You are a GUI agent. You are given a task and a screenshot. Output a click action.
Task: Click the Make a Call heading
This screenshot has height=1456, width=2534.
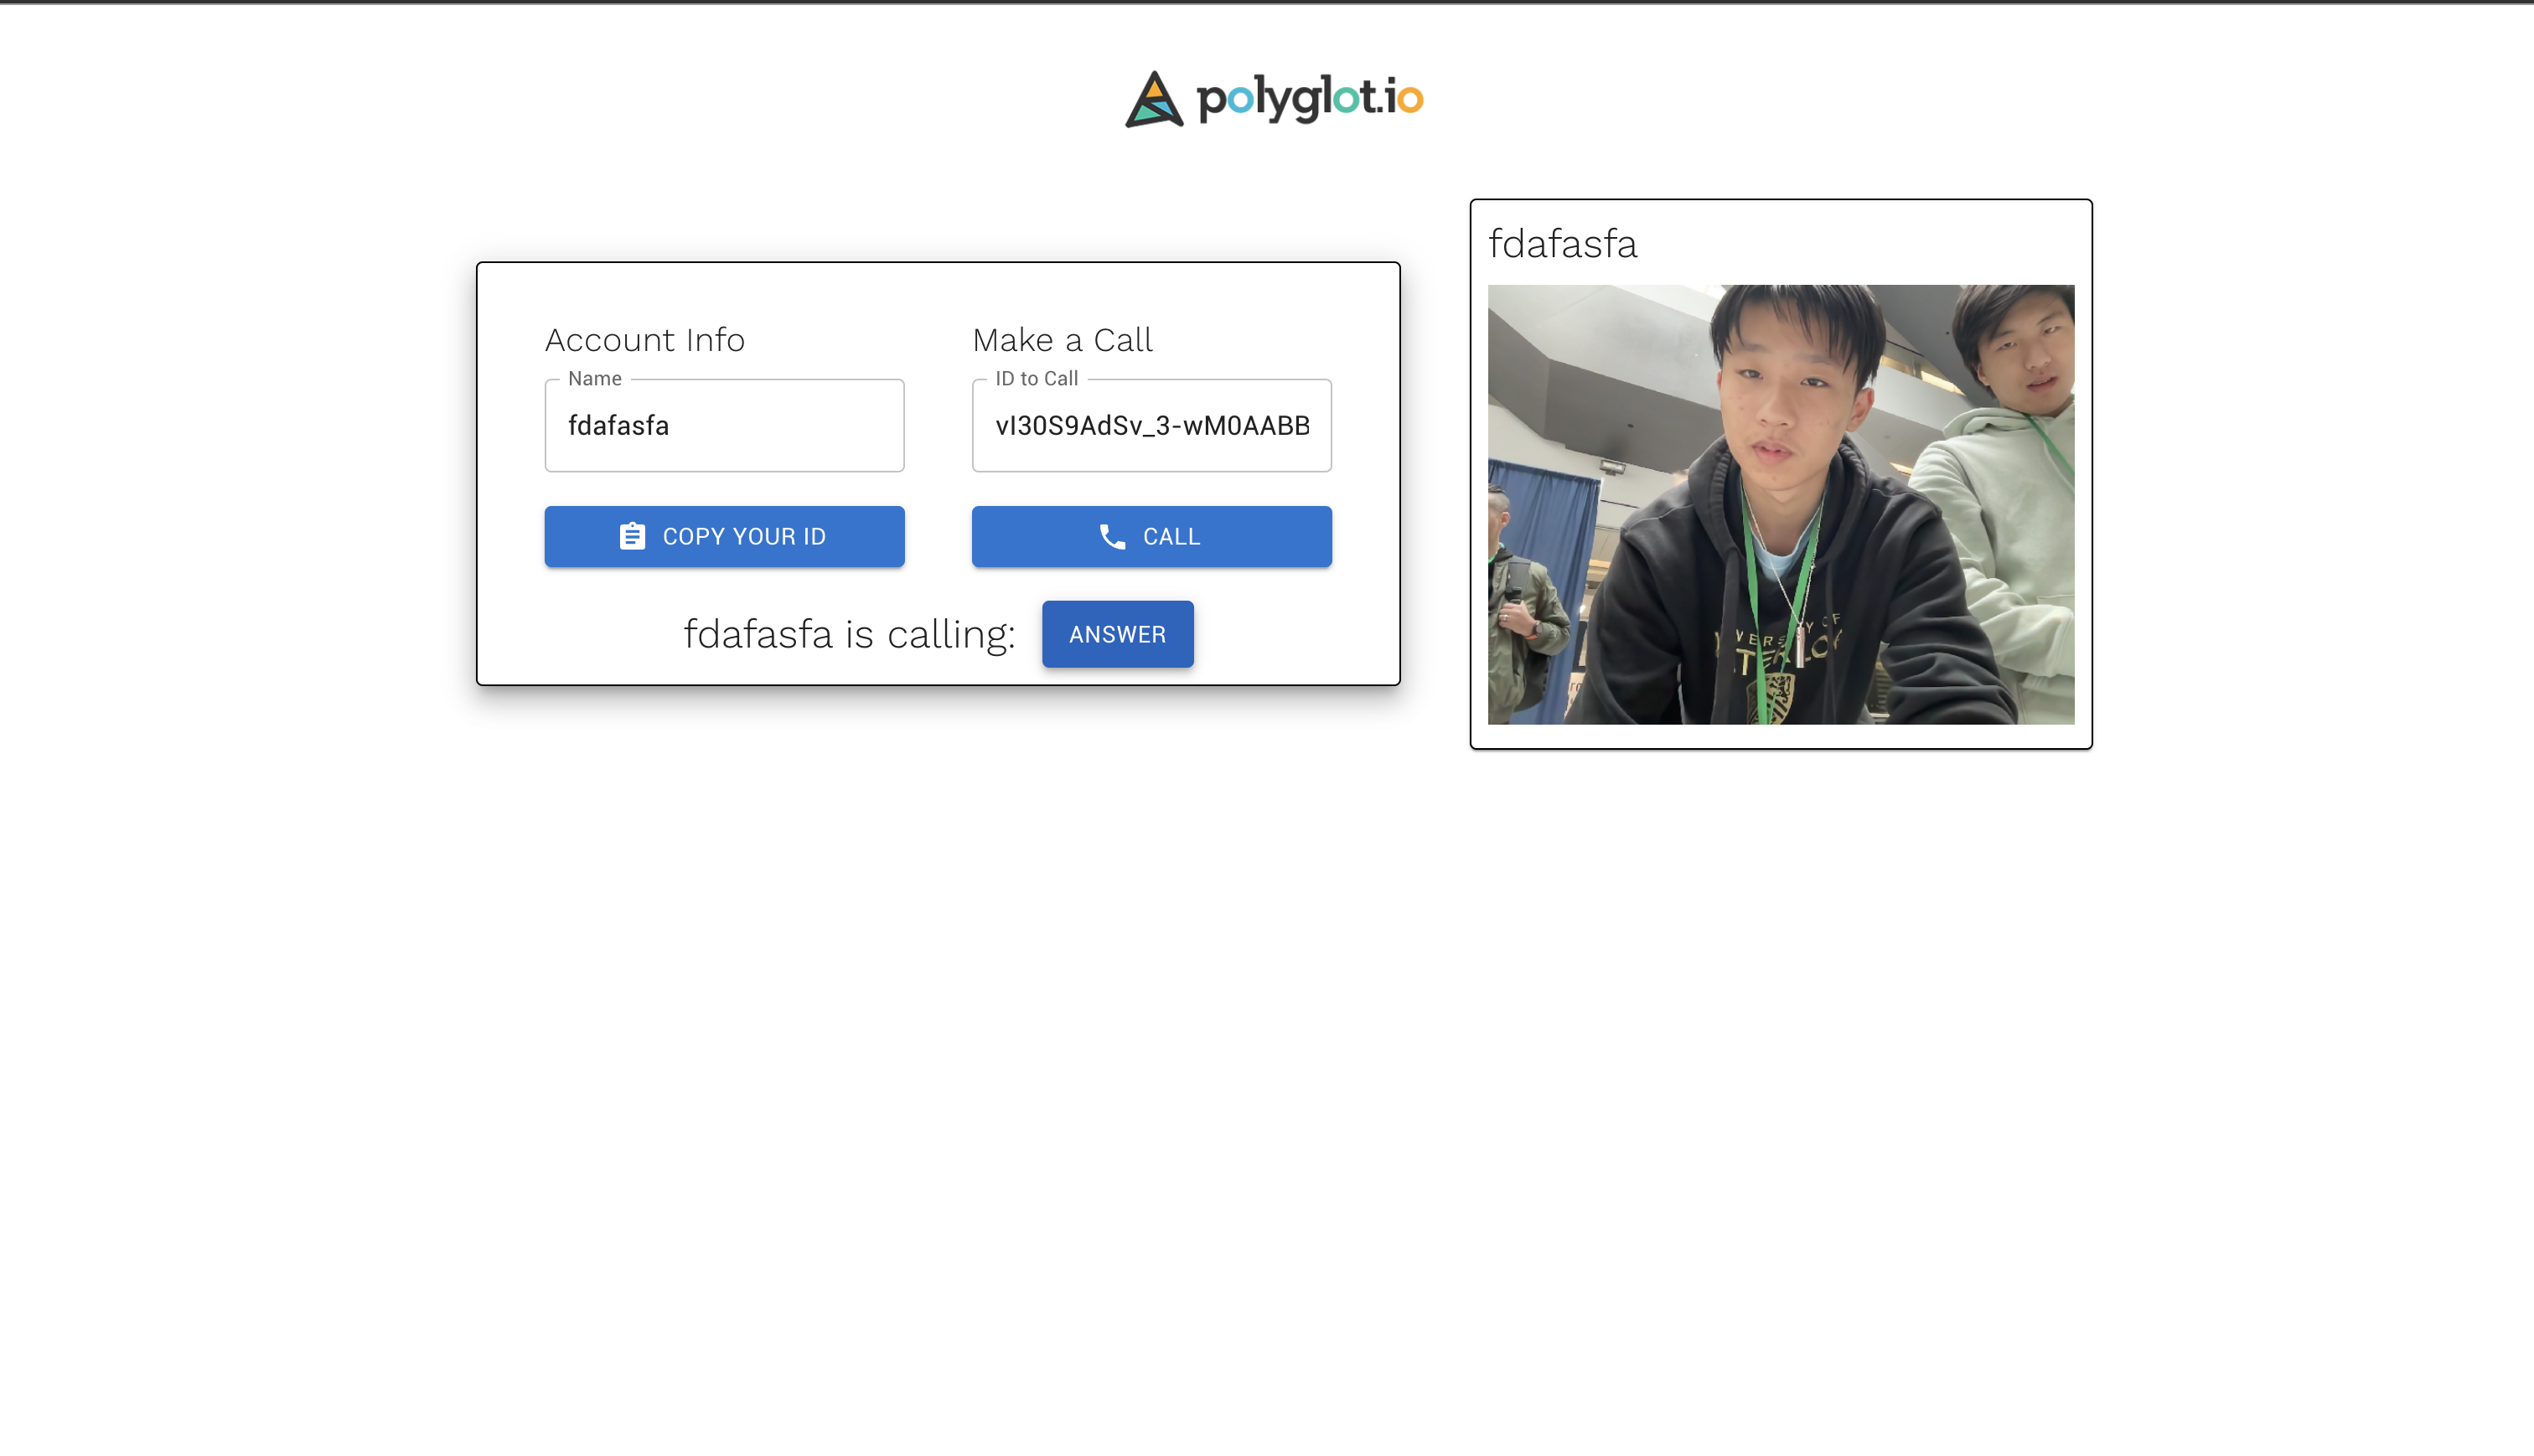1062,340
